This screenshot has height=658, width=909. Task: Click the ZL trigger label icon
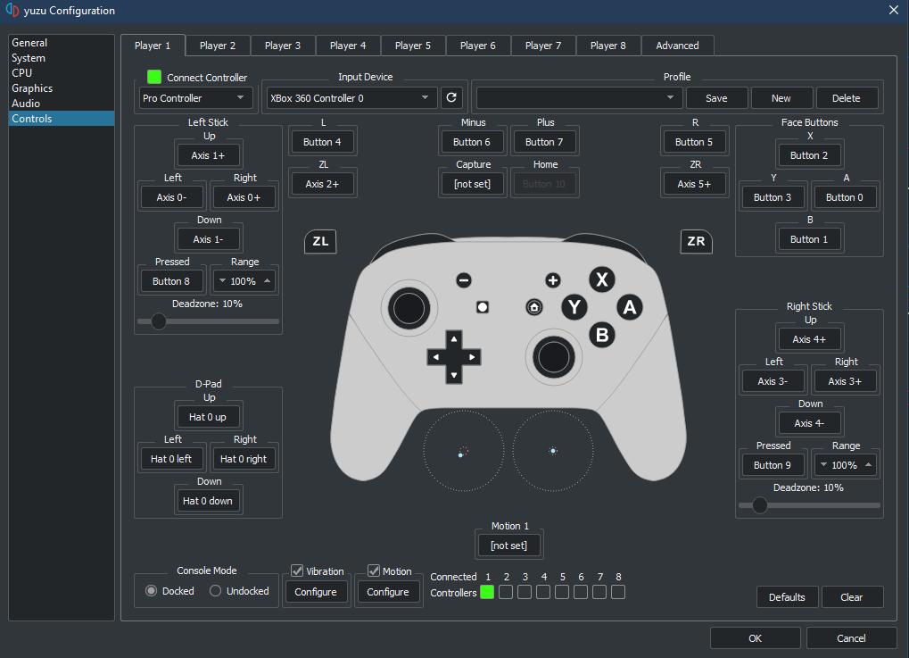[x=320, y=241]
